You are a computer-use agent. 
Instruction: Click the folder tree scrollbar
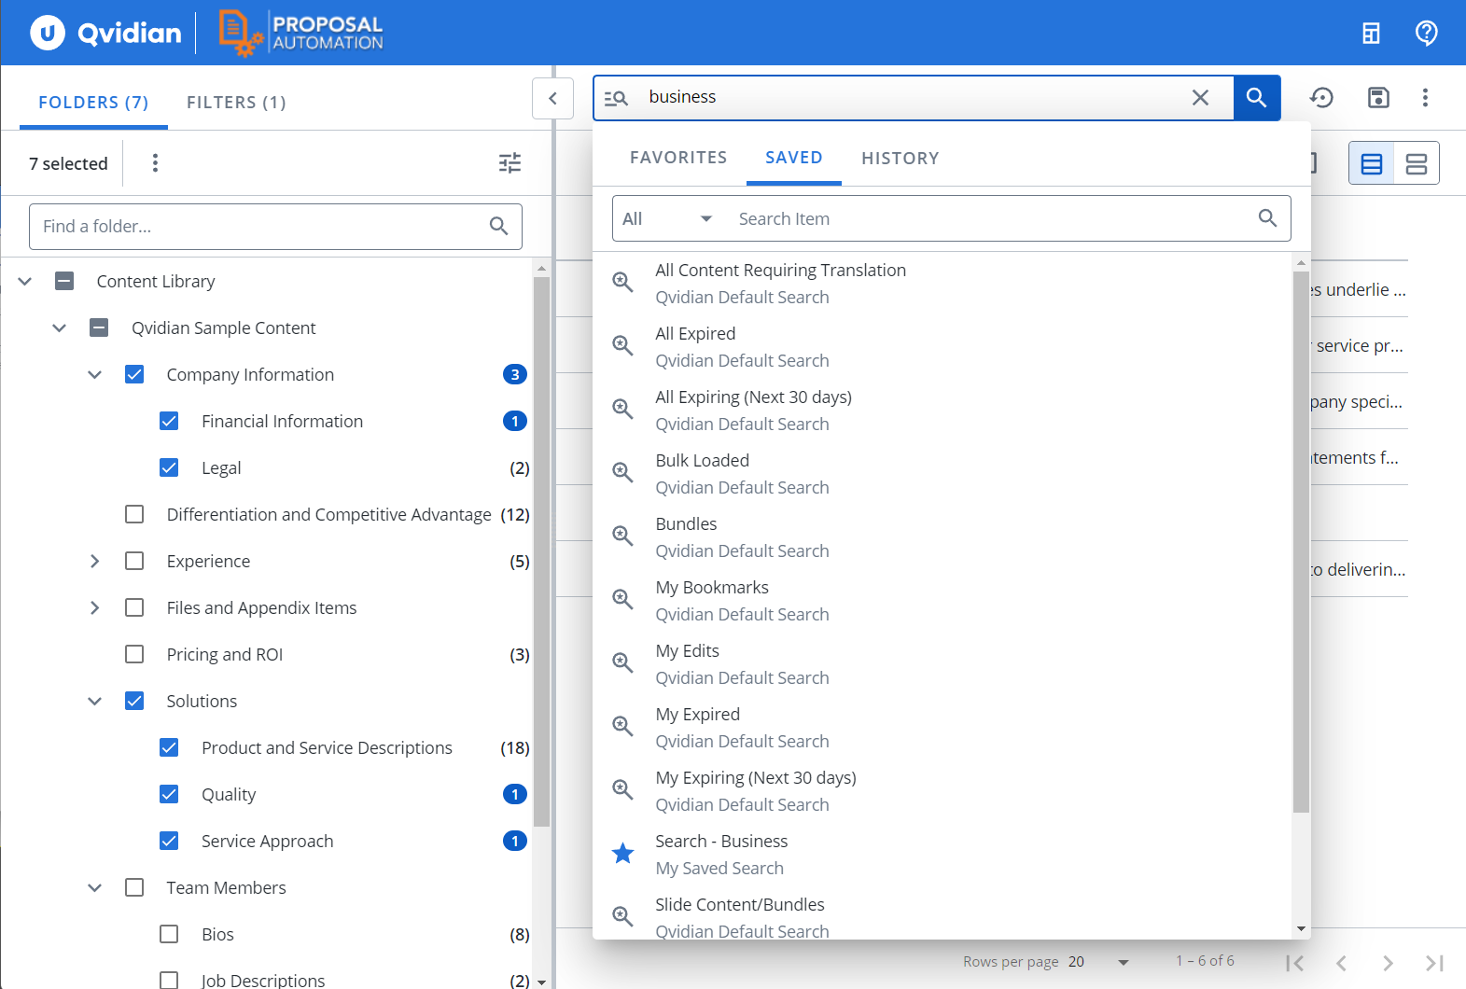click(x=541, y=550)
